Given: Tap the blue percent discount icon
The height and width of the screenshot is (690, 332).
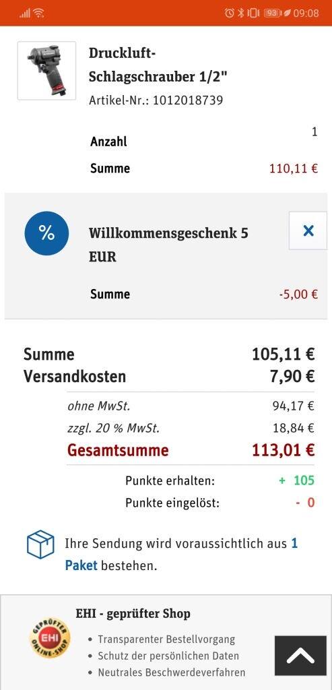Looking at the screenshot, I should [46, 233].
